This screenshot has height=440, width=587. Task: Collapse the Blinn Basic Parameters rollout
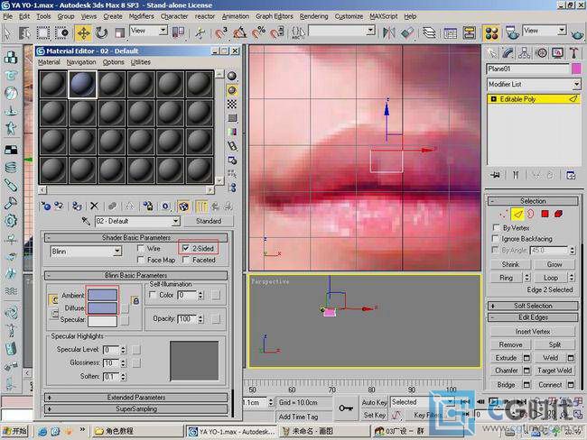135,275
